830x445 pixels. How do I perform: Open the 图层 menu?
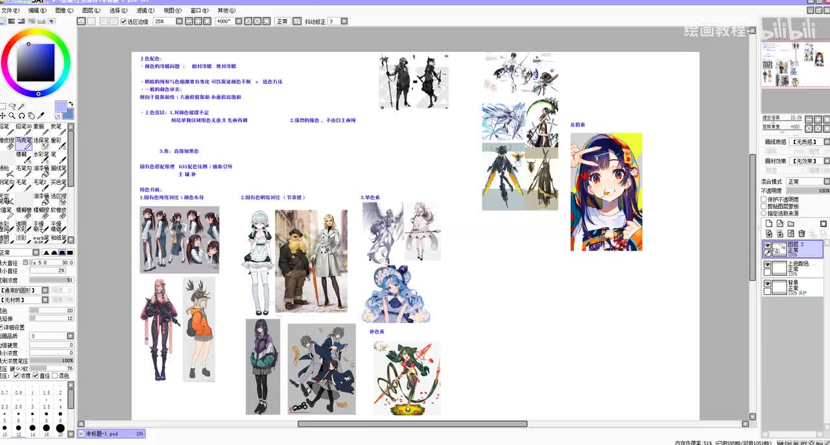tap(90, 10)
